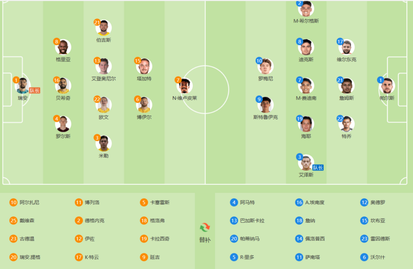Select the blue number 4 badge for 阿马特

[x=234, y=202]
